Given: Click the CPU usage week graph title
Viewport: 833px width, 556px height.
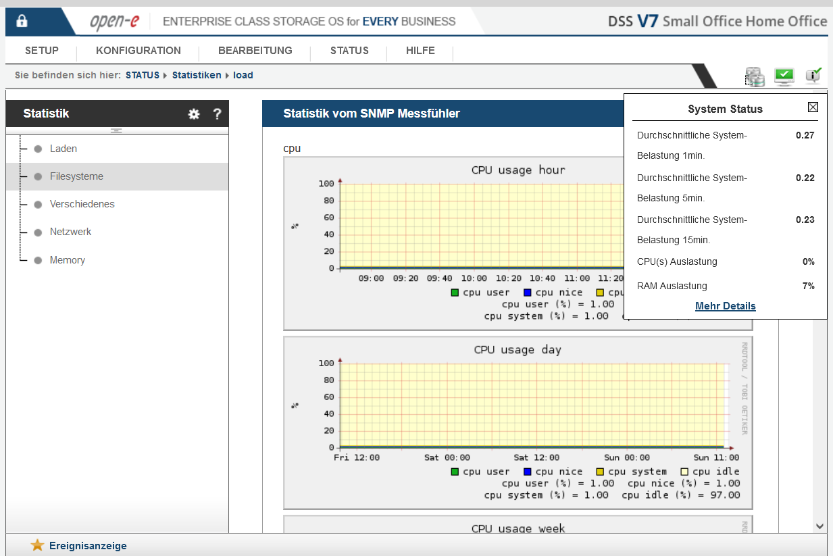Looking at the screenshot, I should click(518, 529).
